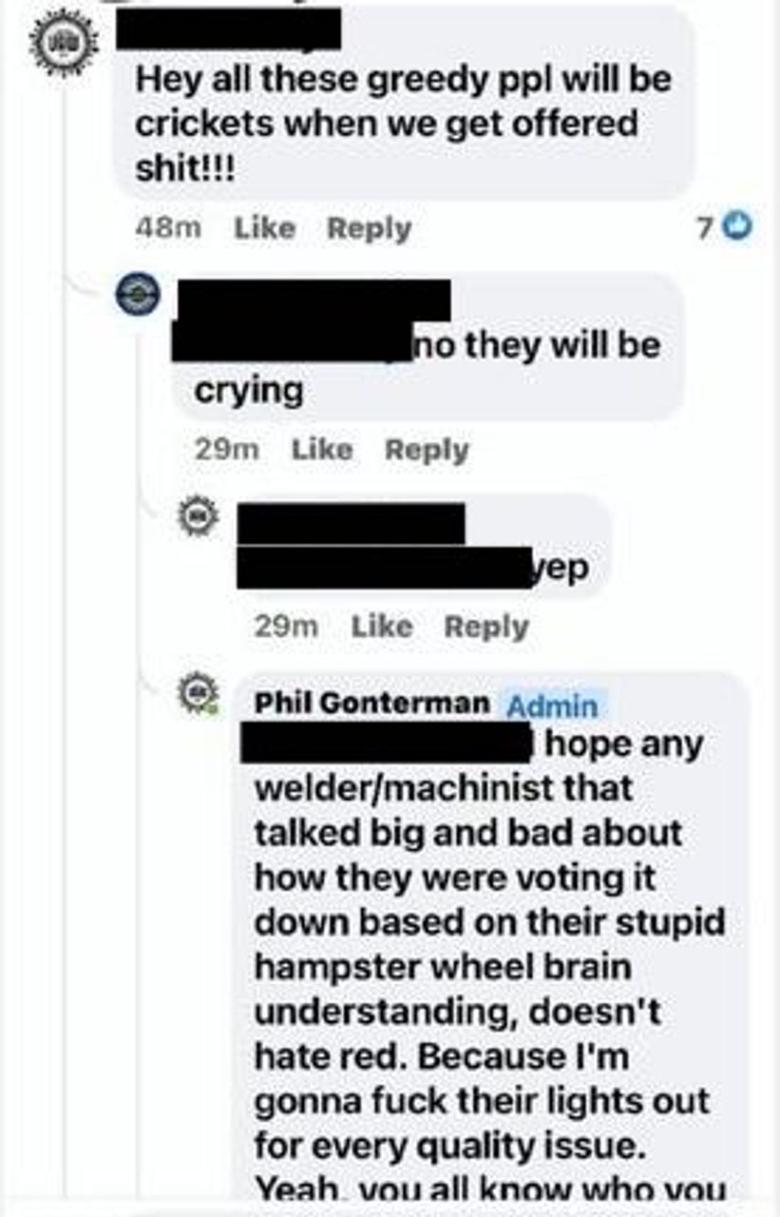Open the 29m timestamp under the 'crying' reply
This screenshot has width=780, height=1217.
tap(226, 449)
